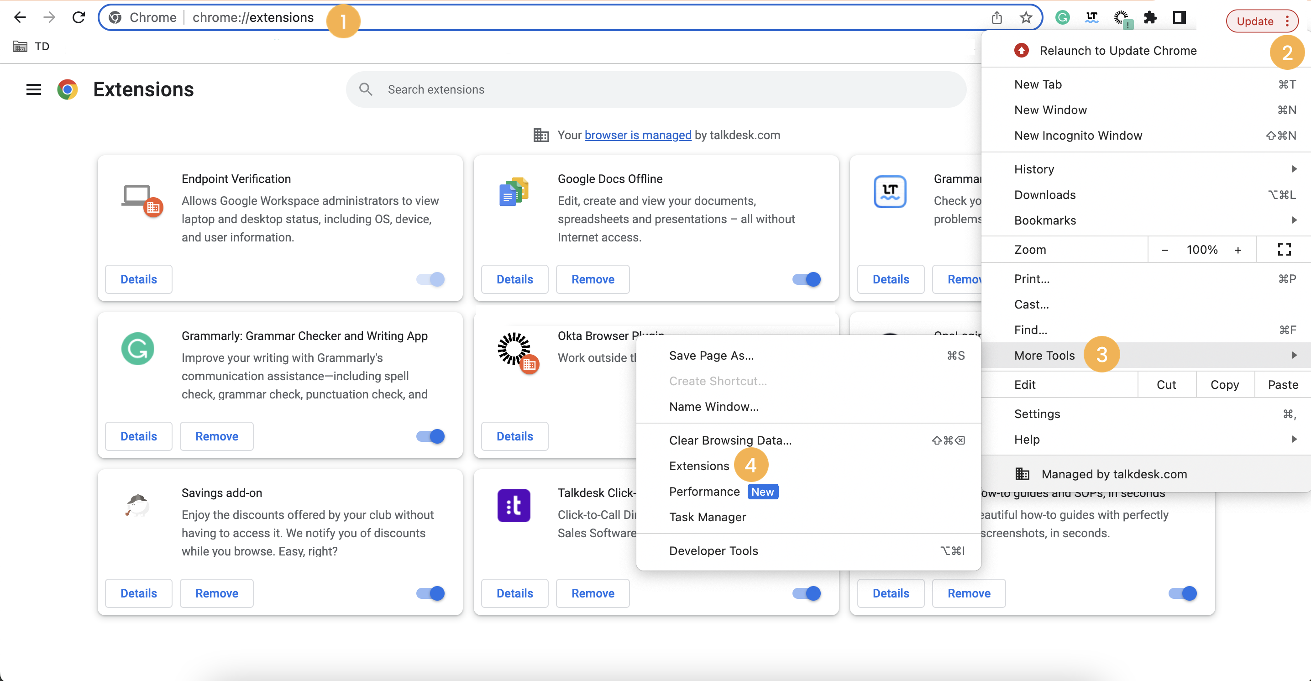Open Developer Tools from submenu
Image resolution: width=1311 pixels, height=681 pixels.
click(808, 551)
